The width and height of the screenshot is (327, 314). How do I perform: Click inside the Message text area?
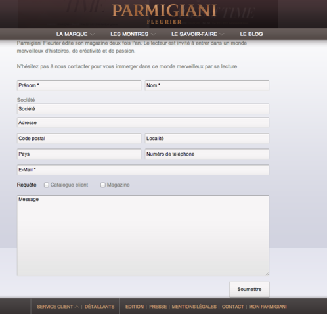point(143,235)
